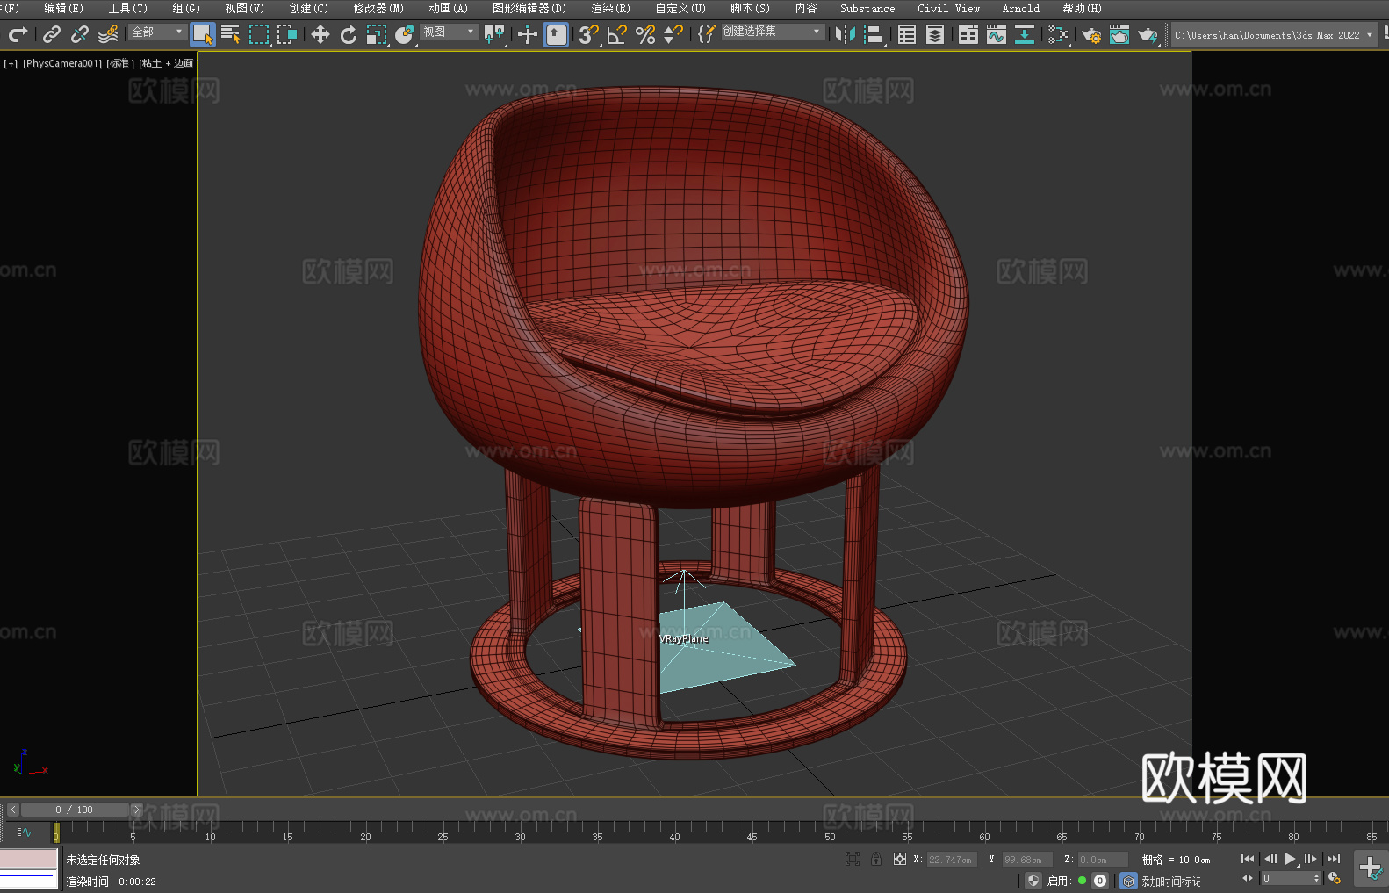
Task: Activate the Select Object tool
Action: [x=203, y=34]
